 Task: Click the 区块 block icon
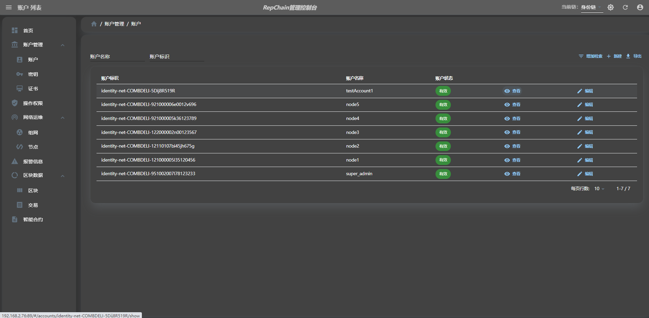20,190
